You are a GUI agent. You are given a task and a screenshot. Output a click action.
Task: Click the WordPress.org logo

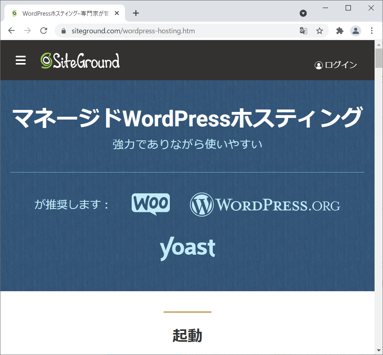(265, 205)
